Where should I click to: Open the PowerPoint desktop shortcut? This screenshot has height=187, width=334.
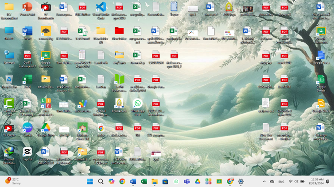(27, 8)
